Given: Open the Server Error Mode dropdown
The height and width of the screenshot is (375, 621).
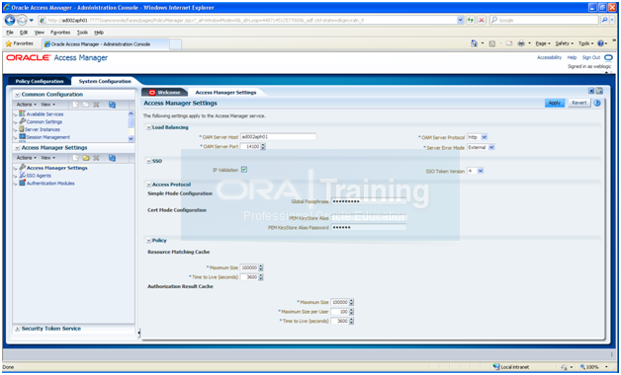Looking at the screenshot, I should coord(491,147).
